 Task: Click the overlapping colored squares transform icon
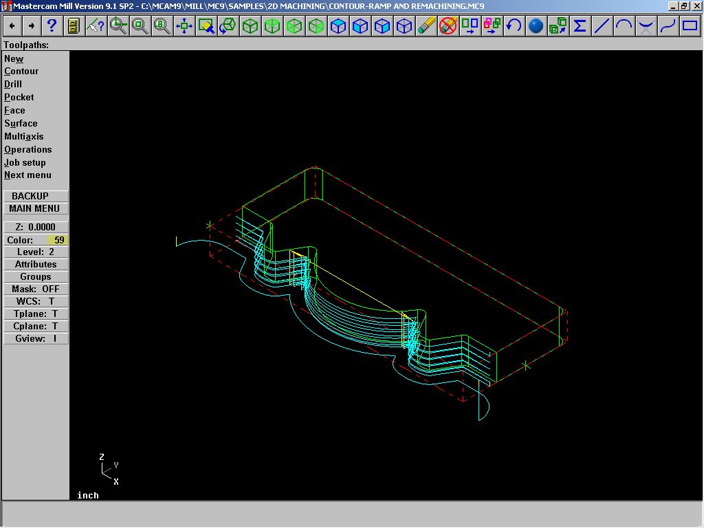(x=492, y=26)
